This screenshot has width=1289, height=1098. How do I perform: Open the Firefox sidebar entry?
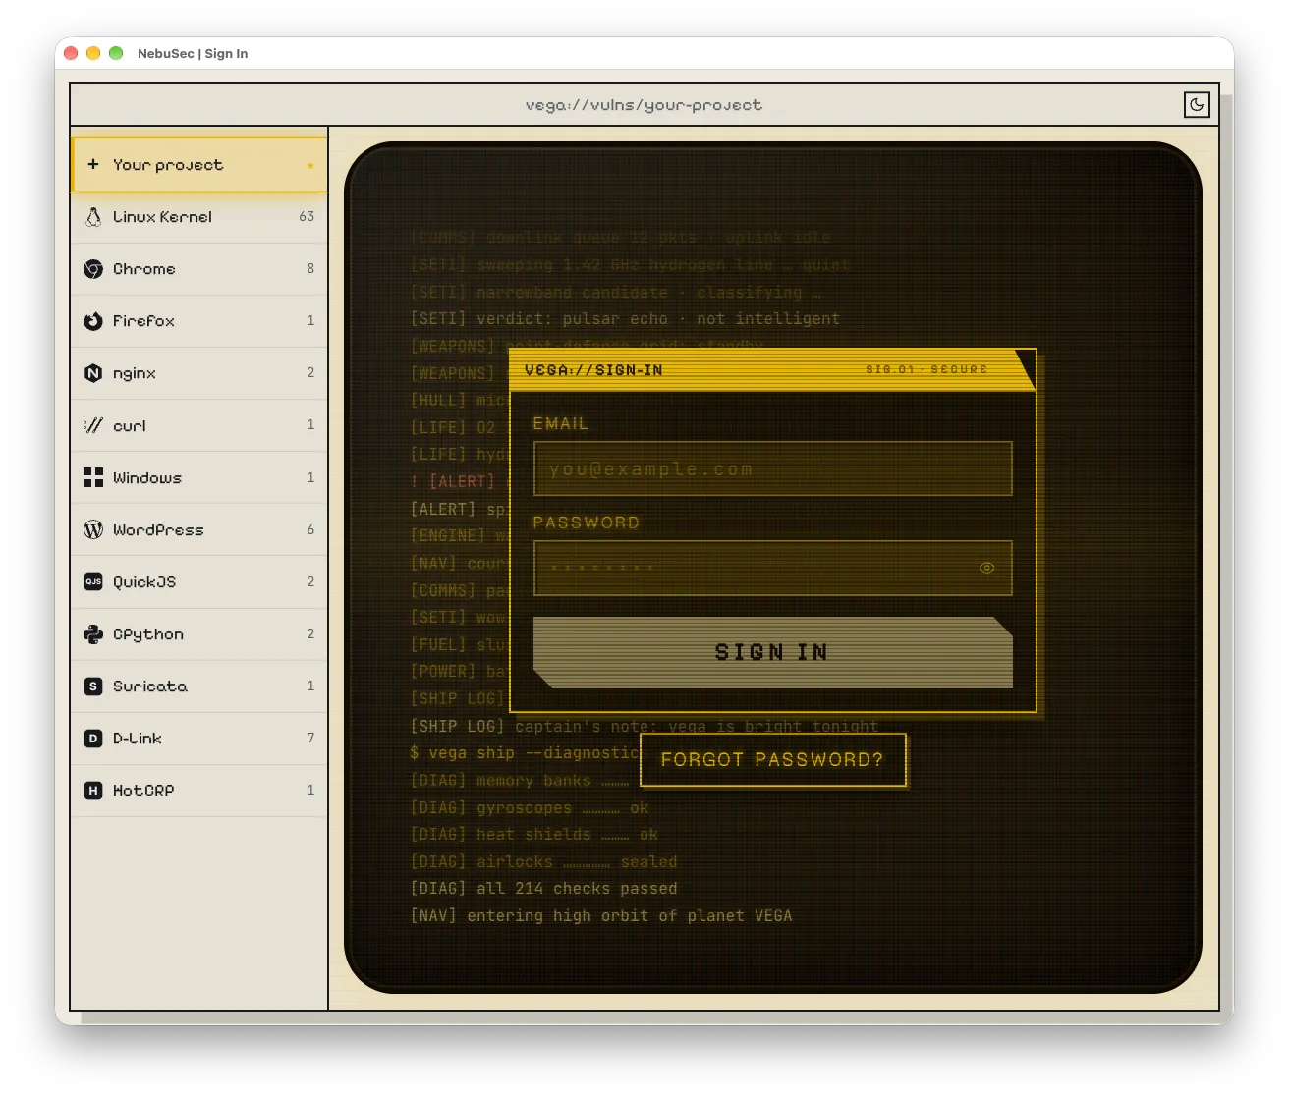point(199,321)
